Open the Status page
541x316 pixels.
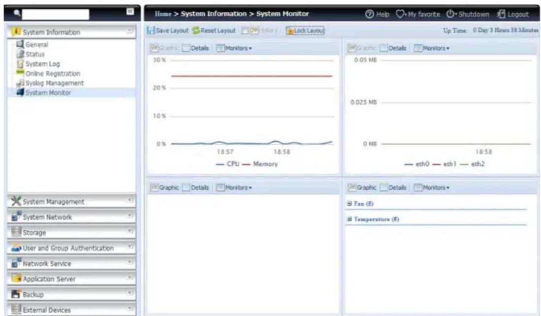coord(35,55)
